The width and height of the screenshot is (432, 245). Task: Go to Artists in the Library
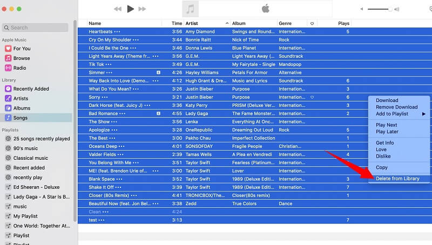pos(21,99)
